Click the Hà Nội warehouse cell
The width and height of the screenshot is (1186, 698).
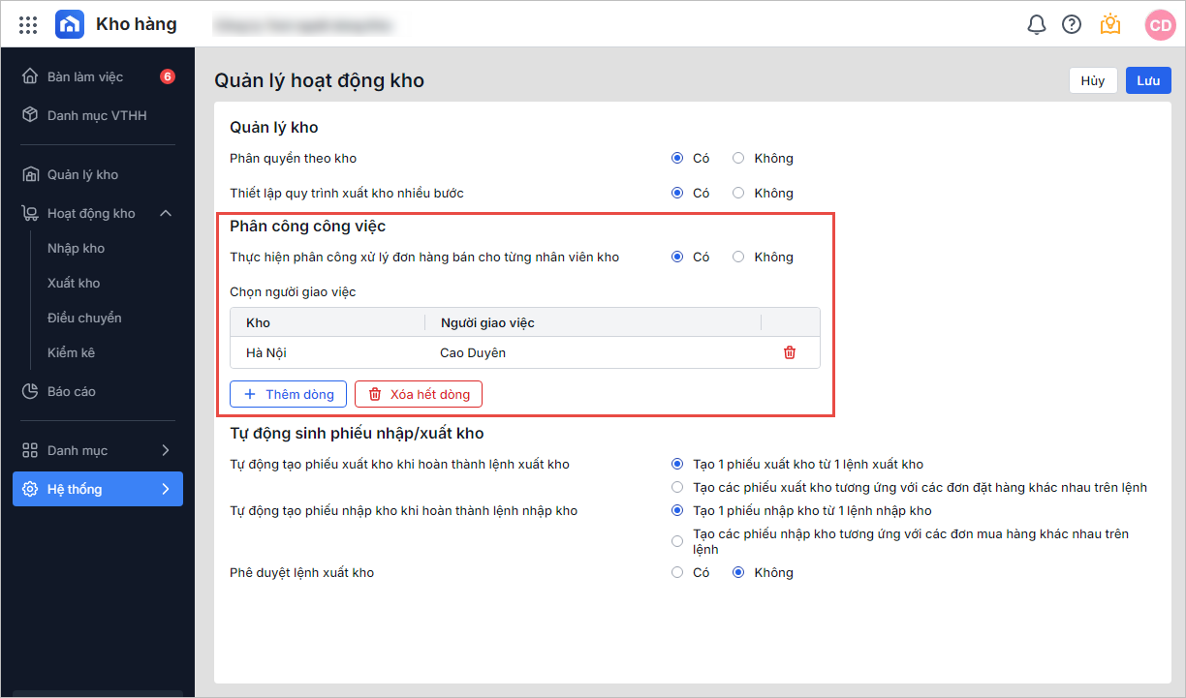tap(328, 352)
